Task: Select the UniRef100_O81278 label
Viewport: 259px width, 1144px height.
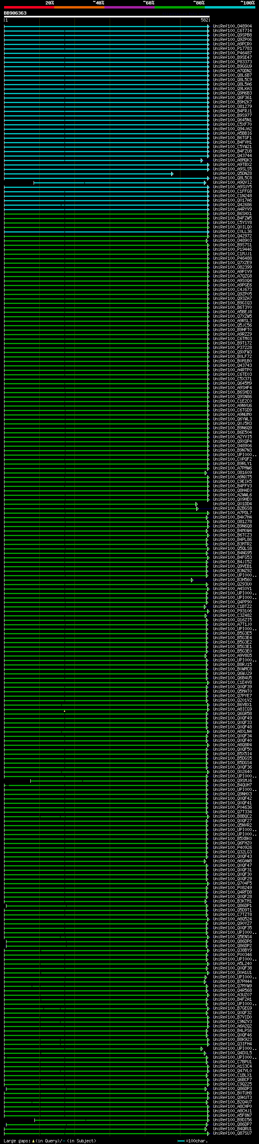Action: pyautogui.click(x=232, y=522)
